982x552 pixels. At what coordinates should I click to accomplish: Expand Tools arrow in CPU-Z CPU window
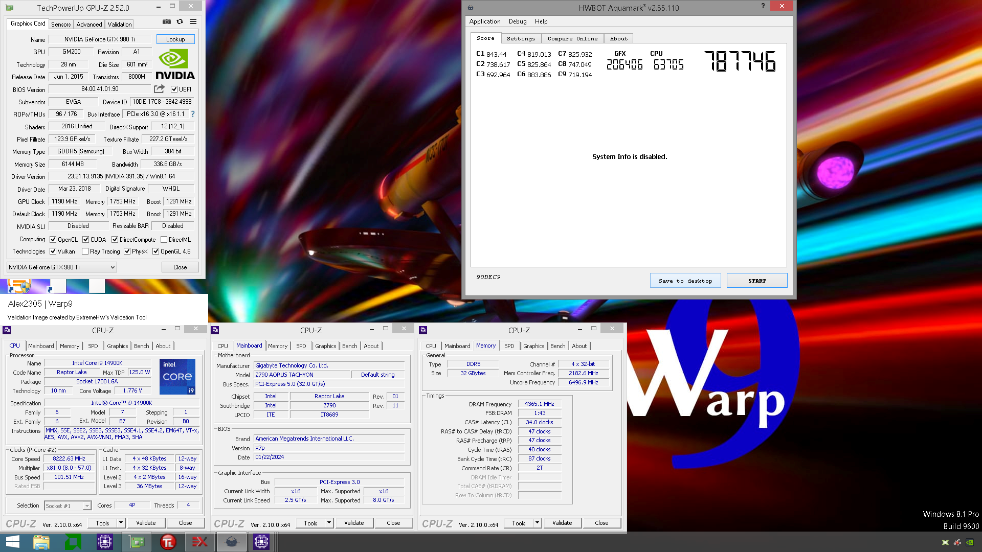click(x=121, y=523)
